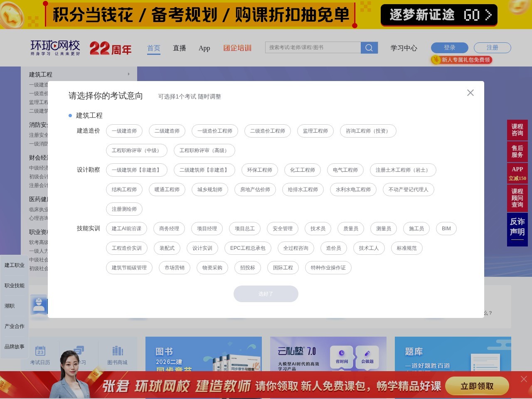Click the 环球网校 logo
This screenshot has width=532, height=399.
pos(54,47)
